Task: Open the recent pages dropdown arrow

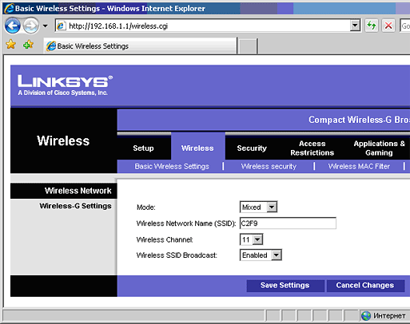Action: (46, 26)
